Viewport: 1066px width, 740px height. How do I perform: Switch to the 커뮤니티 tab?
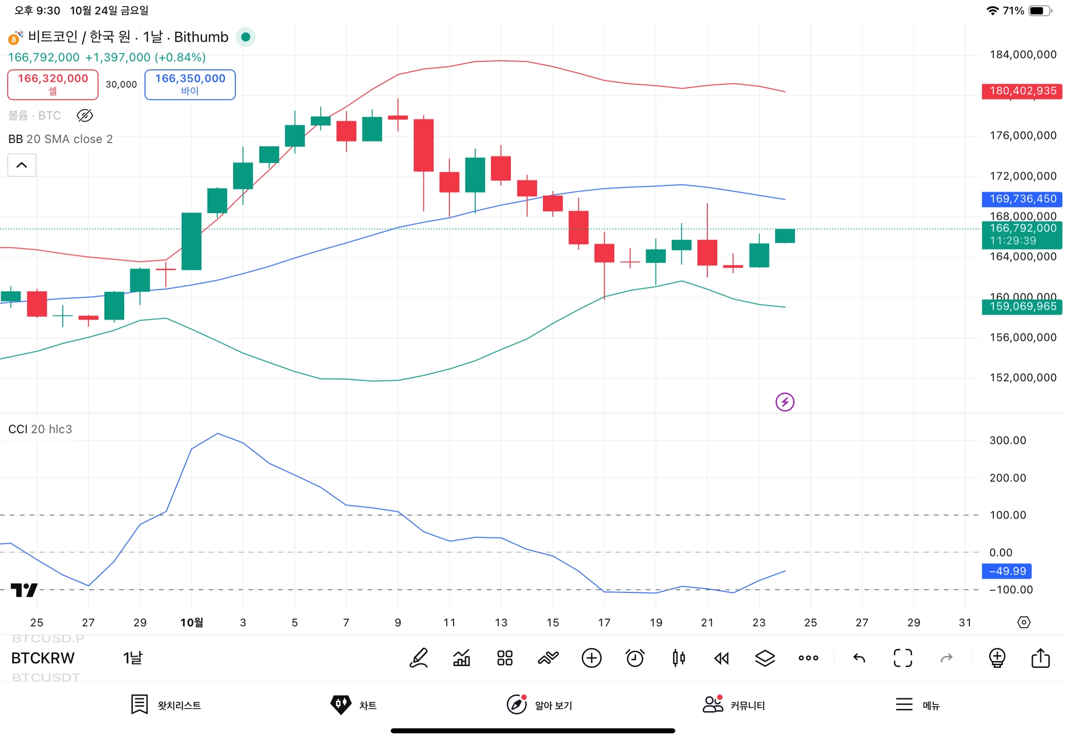[x=734, y=705]
